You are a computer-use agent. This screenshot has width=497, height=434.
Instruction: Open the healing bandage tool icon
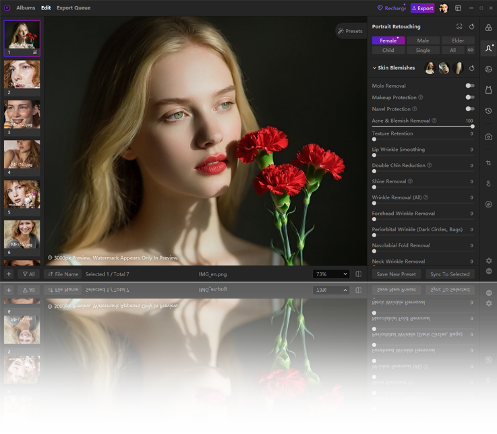click(488, 204)
